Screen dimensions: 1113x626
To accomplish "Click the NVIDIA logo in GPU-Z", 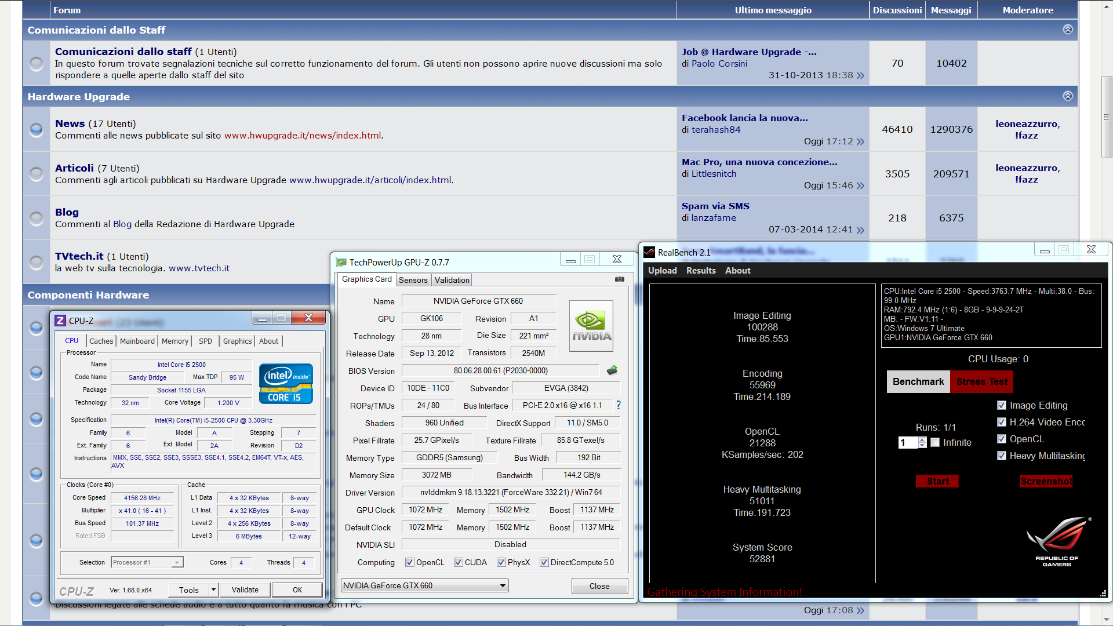I will pyautogui.click(x=591, y=326).
